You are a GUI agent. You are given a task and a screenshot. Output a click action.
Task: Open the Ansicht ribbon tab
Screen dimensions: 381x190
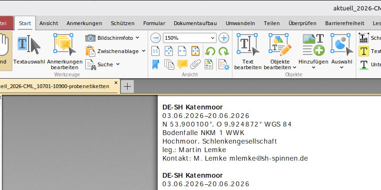pyautogui.click(x=49, y=23)
